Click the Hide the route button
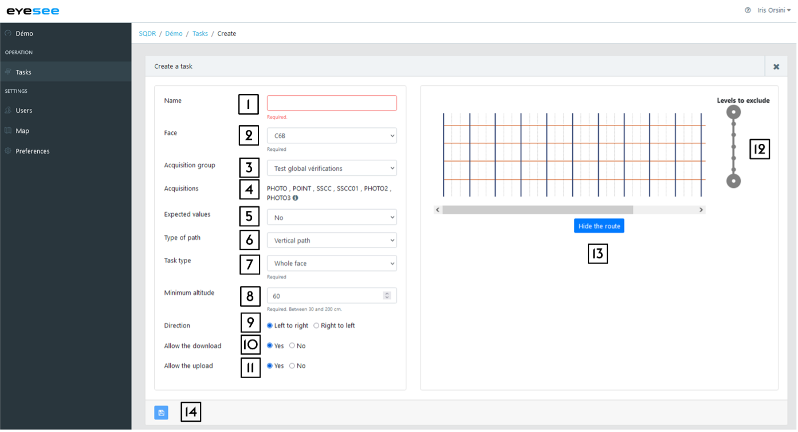This screenshot has width=798, height=432. 599,226
